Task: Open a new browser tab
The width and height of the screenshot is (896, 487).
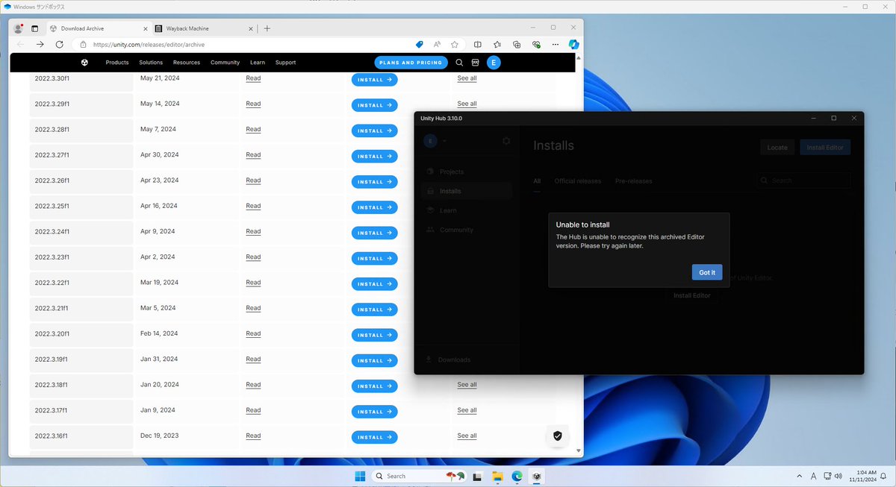Action: pos(267,28)
